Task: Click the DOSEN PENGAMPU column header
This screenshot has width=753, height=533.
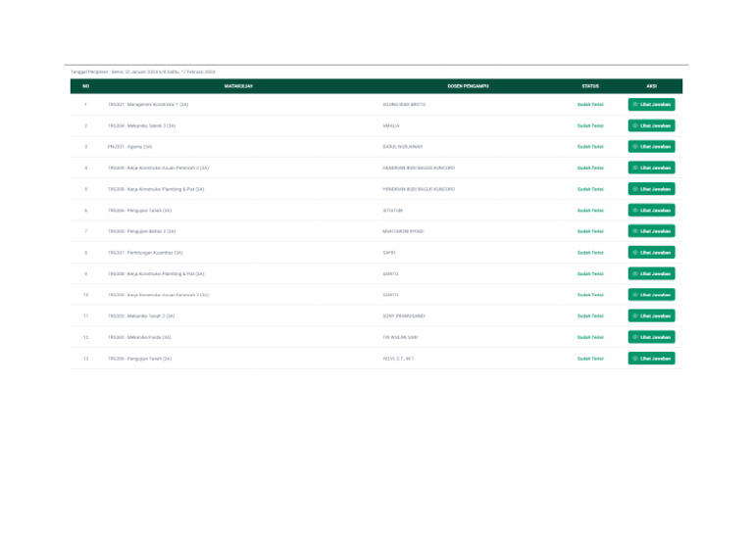Action: (x=468, y=86)
